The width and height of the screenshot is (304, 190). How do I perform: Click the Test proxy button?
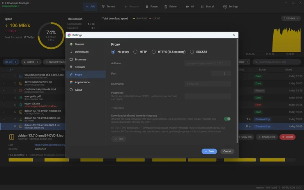[118, 139]
